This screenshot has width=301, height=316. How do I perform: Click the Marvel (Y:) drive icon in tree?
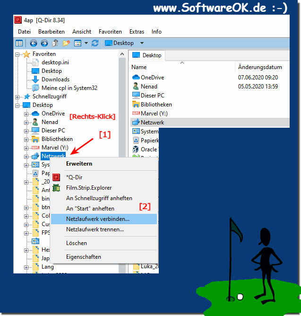pos(35,148)
